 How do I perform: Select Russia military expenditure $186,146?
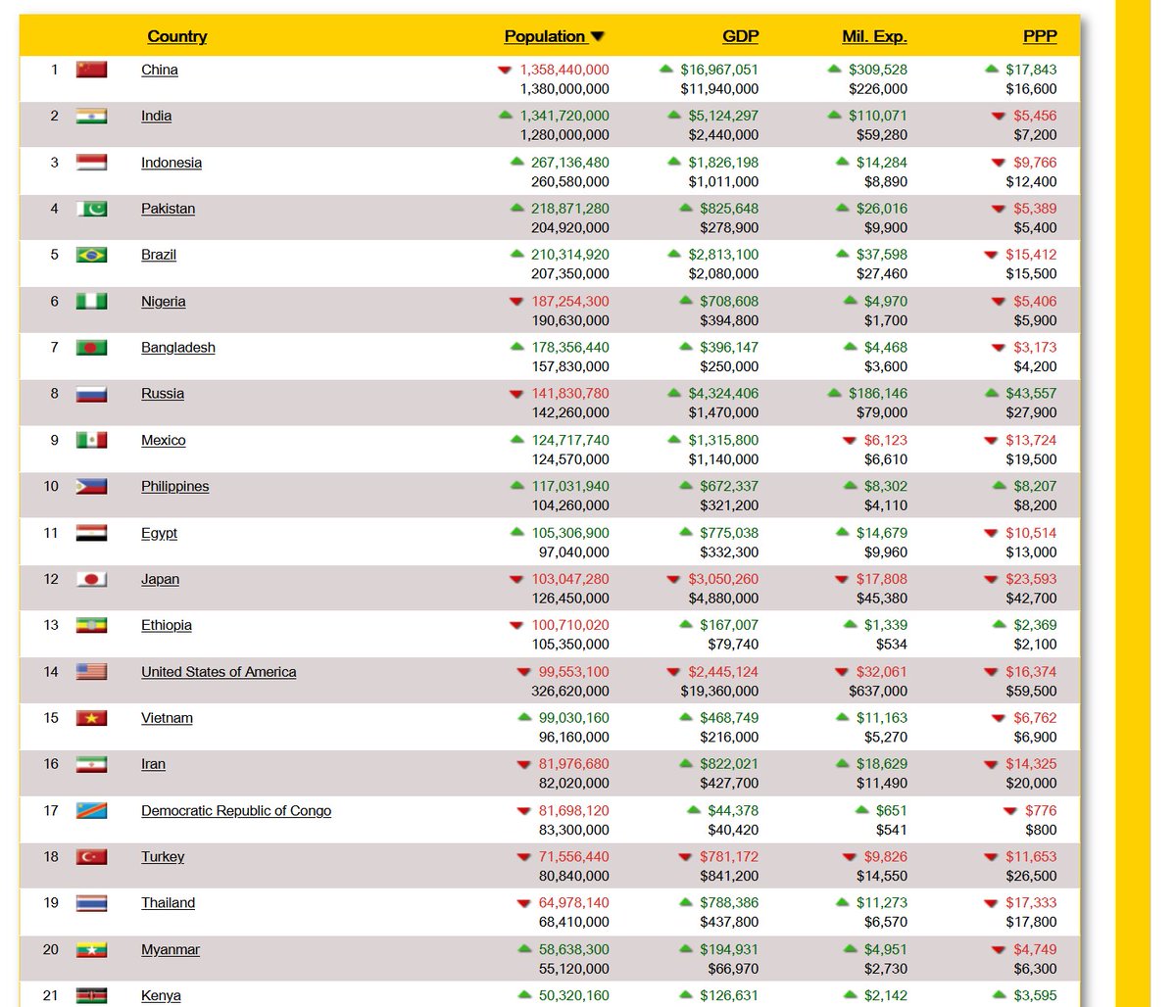click(878, 394)
